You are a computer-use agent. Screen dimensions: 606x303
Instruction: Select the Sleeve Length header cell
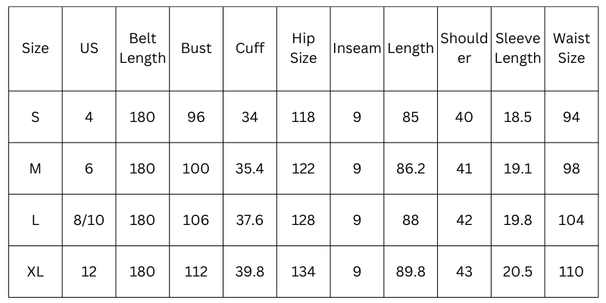(518, 48)
